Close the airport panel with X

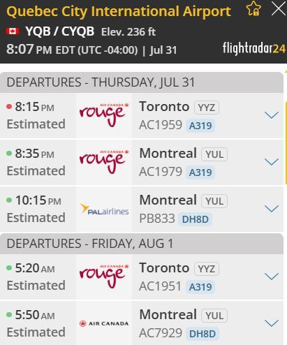click(279, 9)
